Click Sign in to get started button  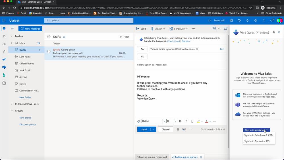click(257, 130)
